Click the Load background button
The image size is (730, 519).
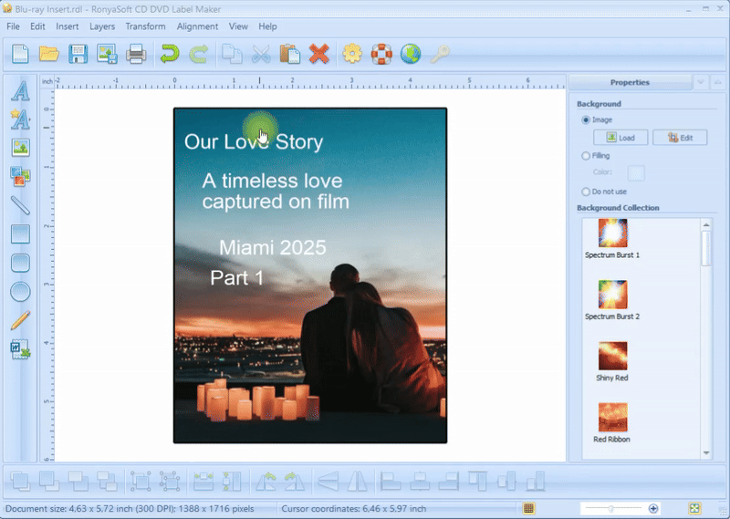point(620,138)
